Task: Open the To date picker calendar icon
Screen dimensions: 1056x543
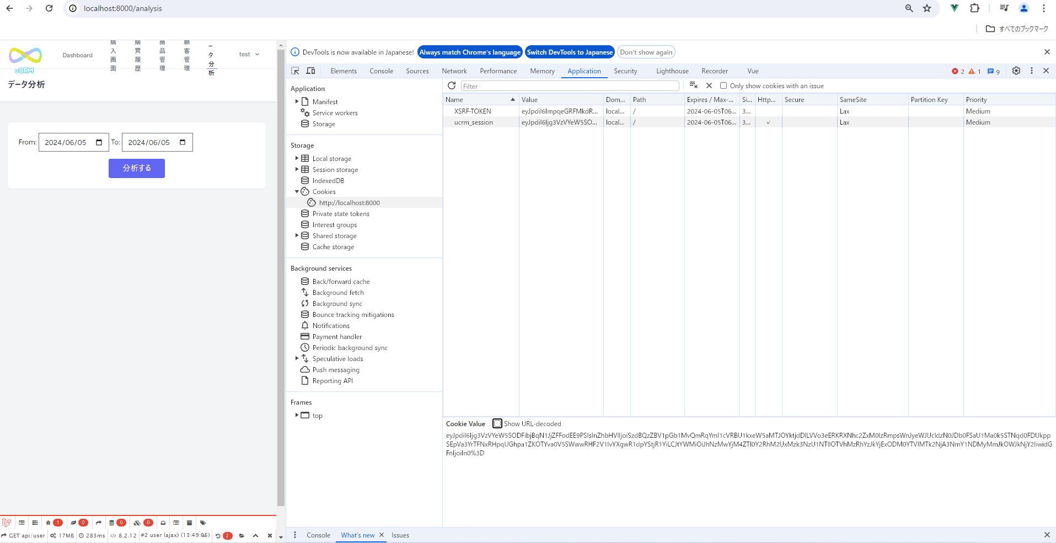Action: coord(183,142)
